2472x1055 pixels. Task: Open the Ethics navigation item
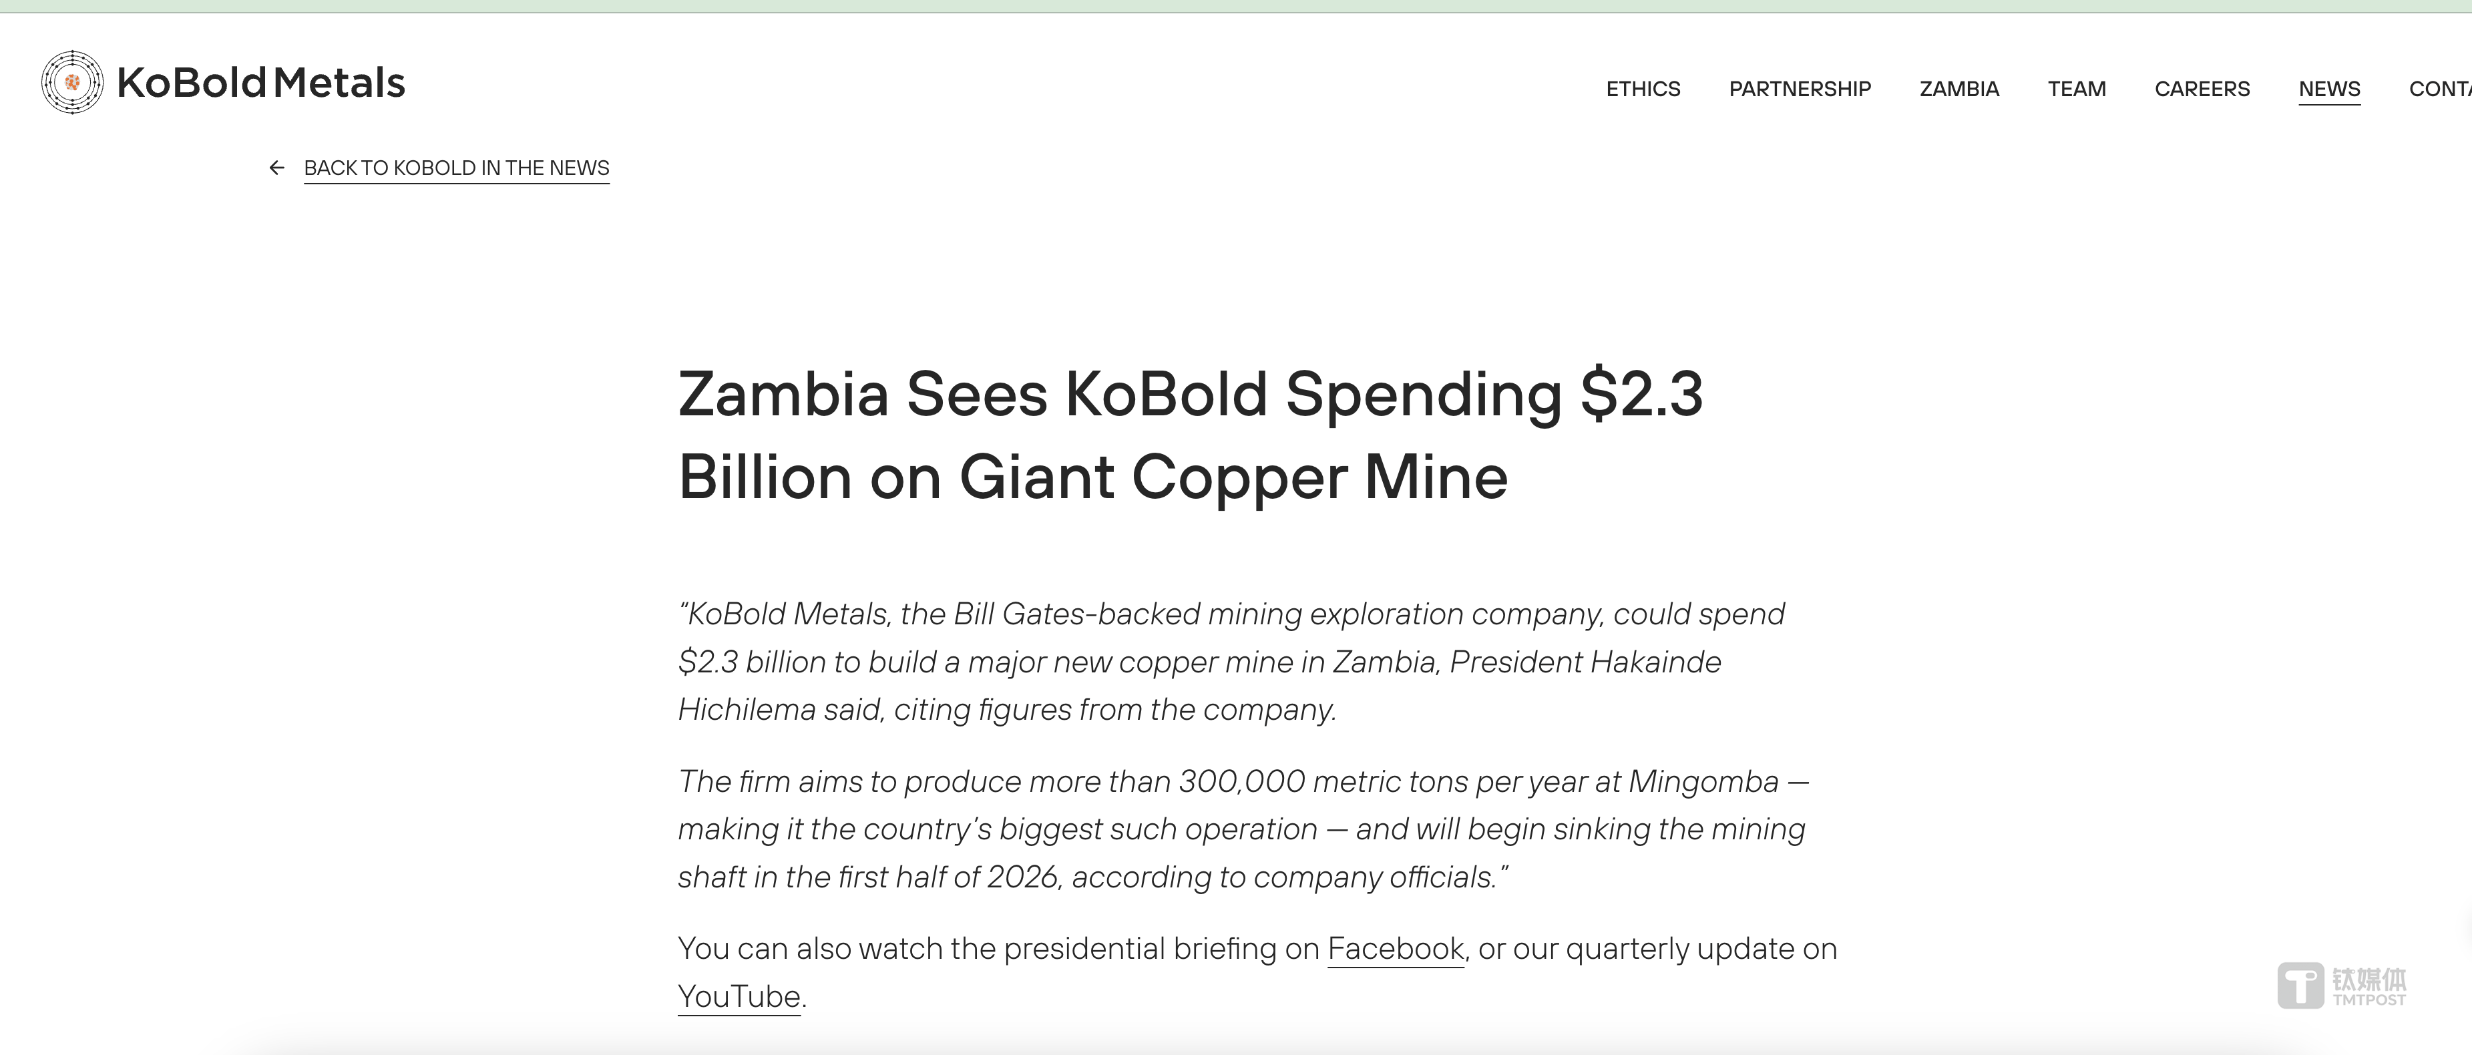click(x=1643, y=89)
